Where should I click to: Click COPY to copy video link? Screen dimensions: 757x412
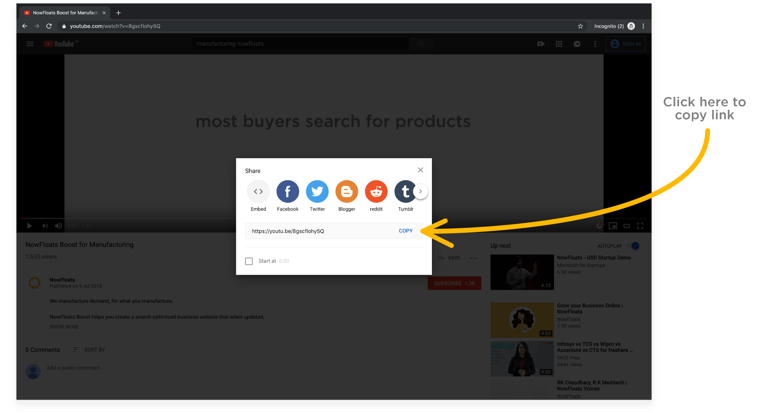pos(406,231)
